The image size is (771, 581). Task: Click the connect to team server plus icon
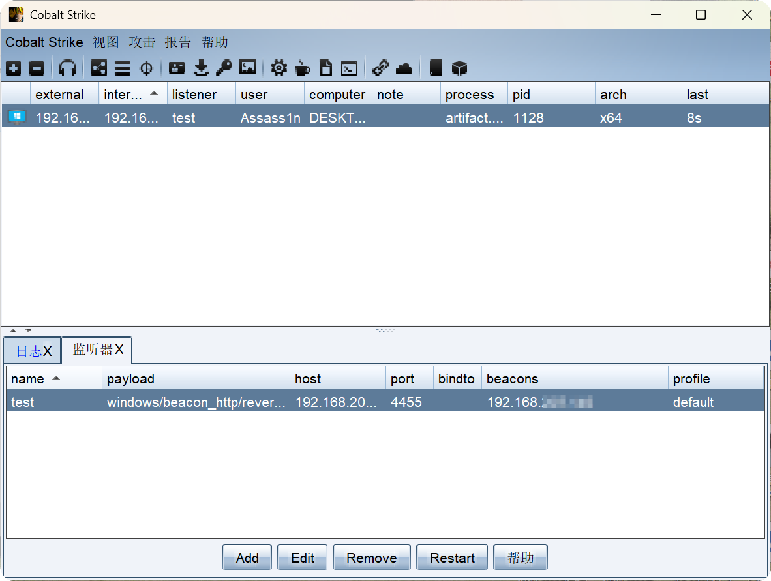[x=13, y=68]
